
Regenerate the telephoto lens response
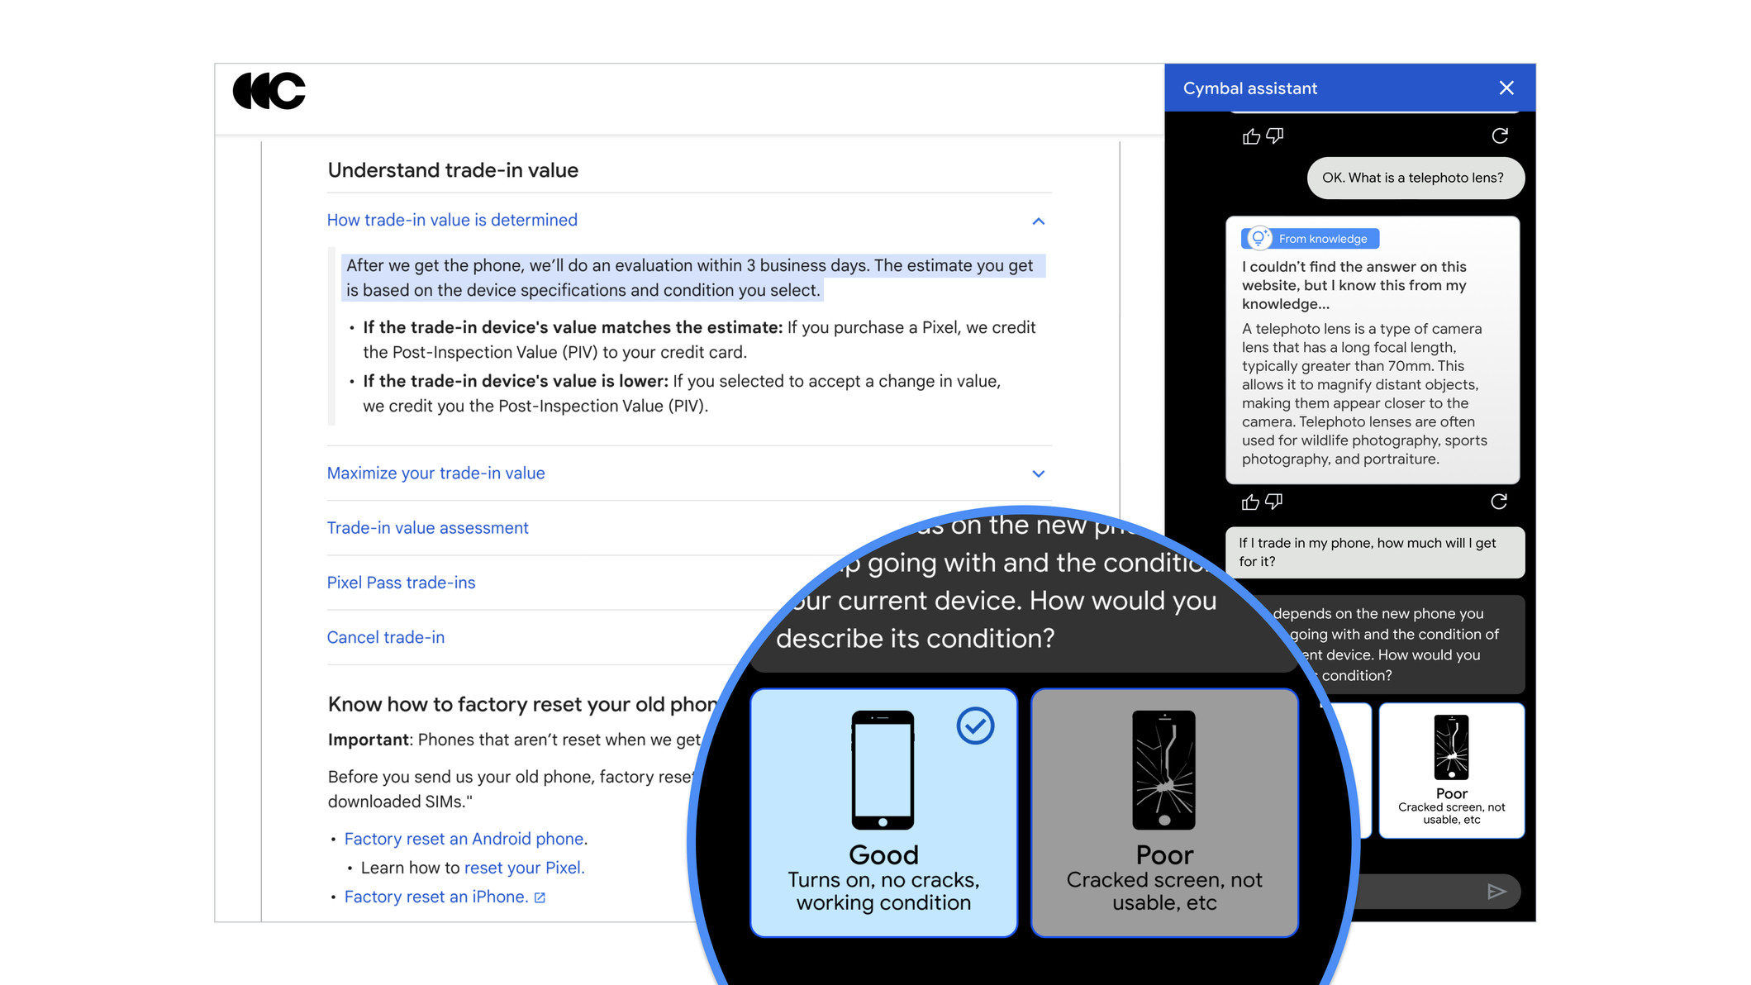click(x=1499, y=502)
